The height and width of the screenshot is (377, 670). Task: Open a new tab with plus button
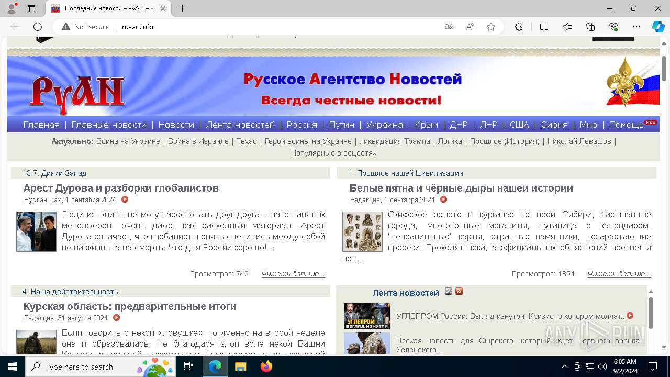pos(182,8)
